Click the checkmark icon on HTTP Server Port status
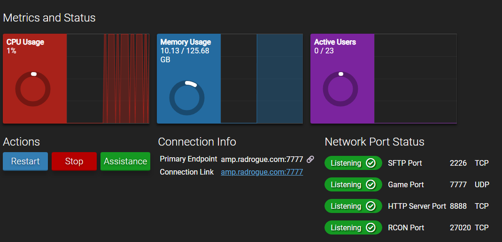The width and height of the screenshot is (502, 242). point(371,206)
